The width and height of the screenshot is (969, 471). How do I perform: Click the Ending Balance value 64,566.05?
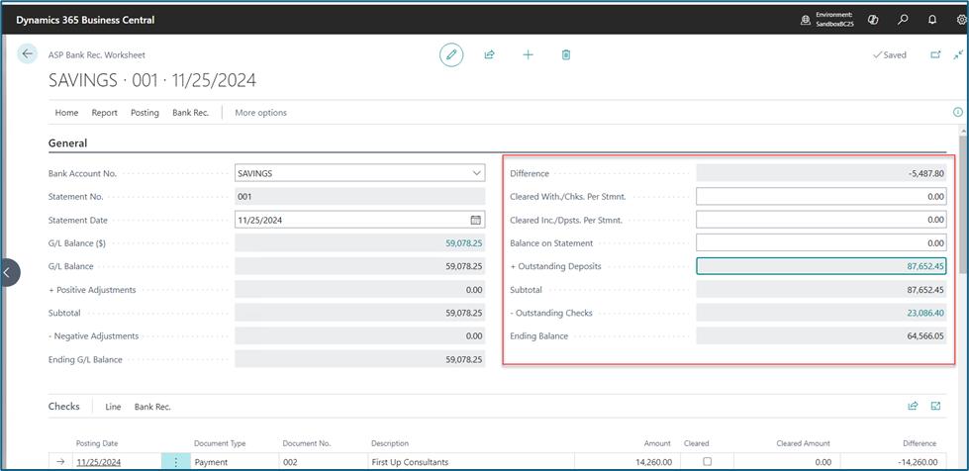(x=925, y=336)
